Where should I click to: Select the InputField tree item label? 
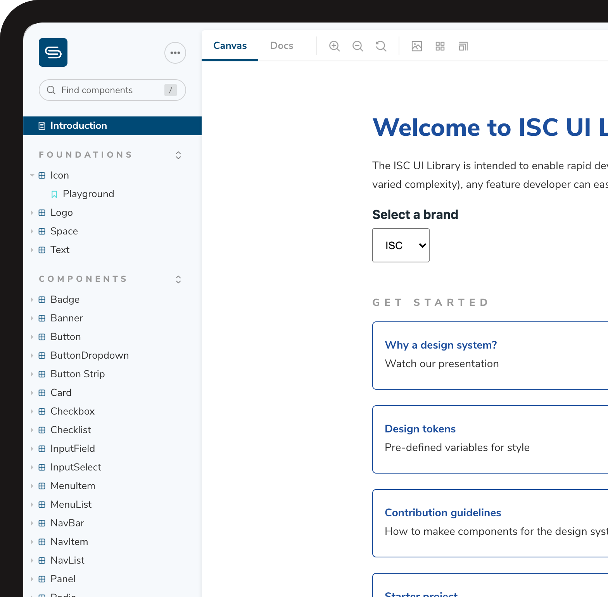[73, 449]
